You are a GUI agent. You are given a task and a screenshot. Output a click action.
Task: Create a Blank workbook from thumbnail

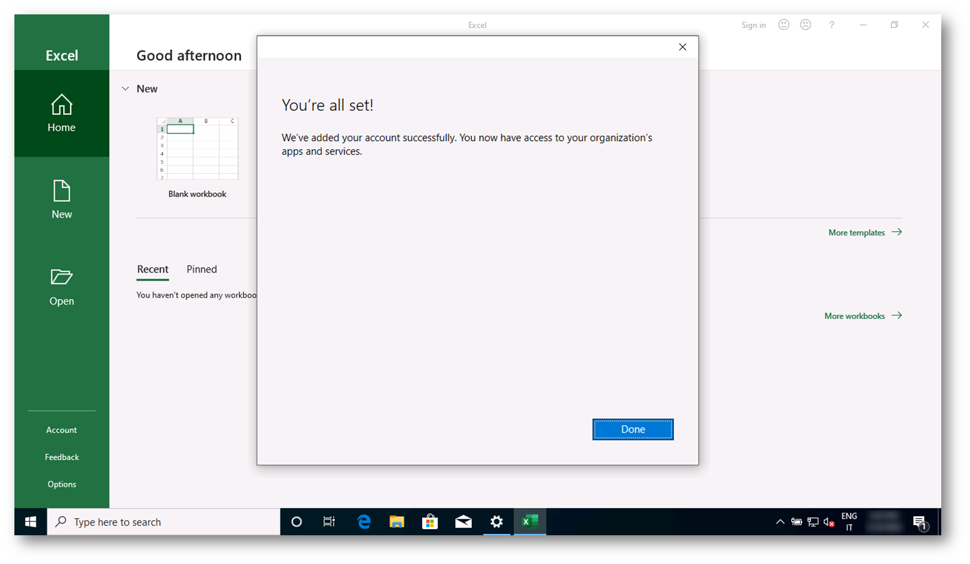pos(197,157)
